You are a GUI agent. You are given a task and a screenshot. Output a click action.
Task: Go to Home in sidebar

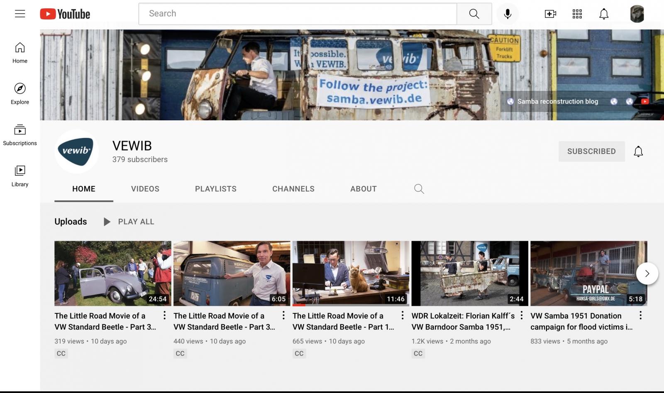click(x=20, y=53)
